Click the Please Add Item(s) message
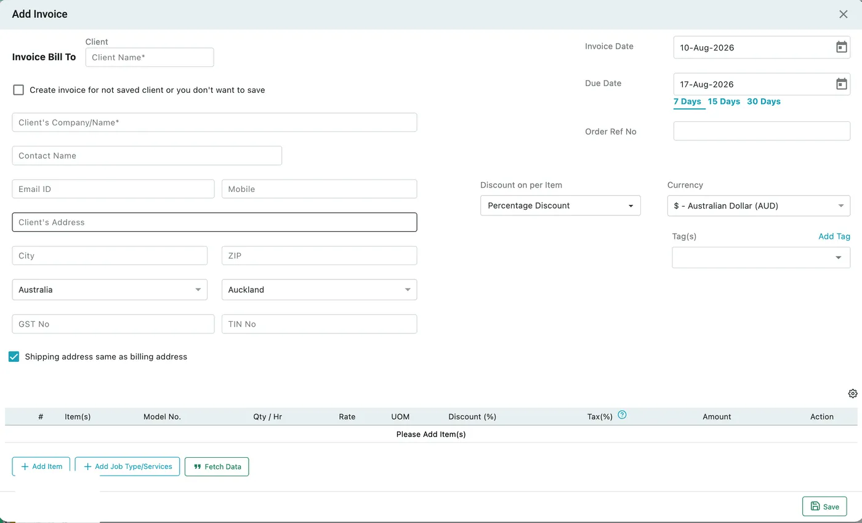This screenshot has width=862, height=523. coord(431,434)
